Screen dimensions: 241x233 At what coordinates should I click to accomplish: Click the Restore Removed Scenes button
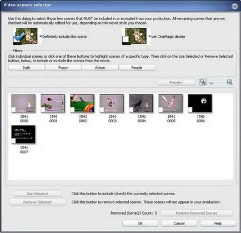pos(197,213)
